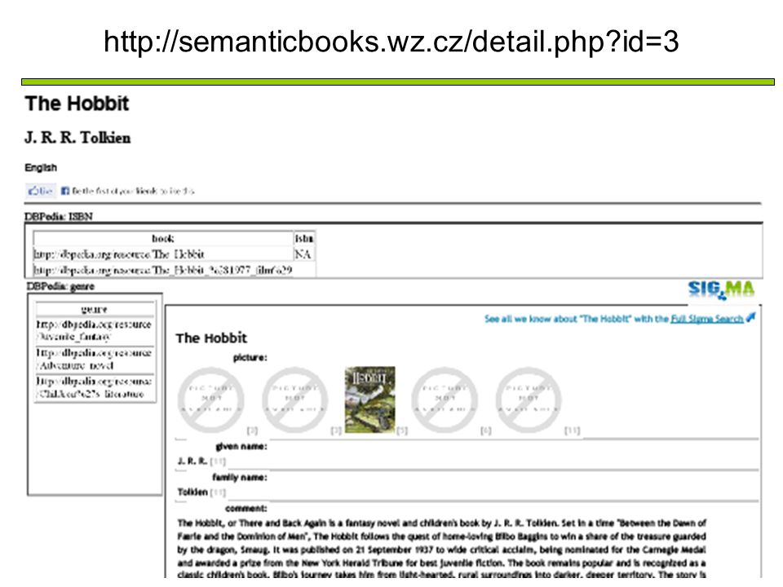The width and height of the screenshot is (783, 587).
Task: Click the 'DBPedia: ISBN' section heading
Action: [59, 217]
